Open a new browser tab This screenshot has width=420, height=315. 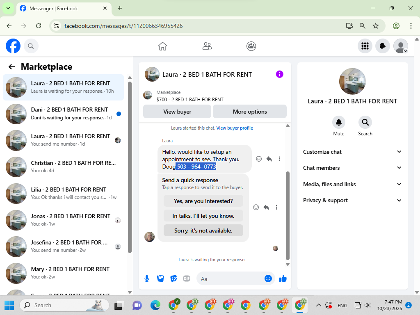[x=120, y=8]
